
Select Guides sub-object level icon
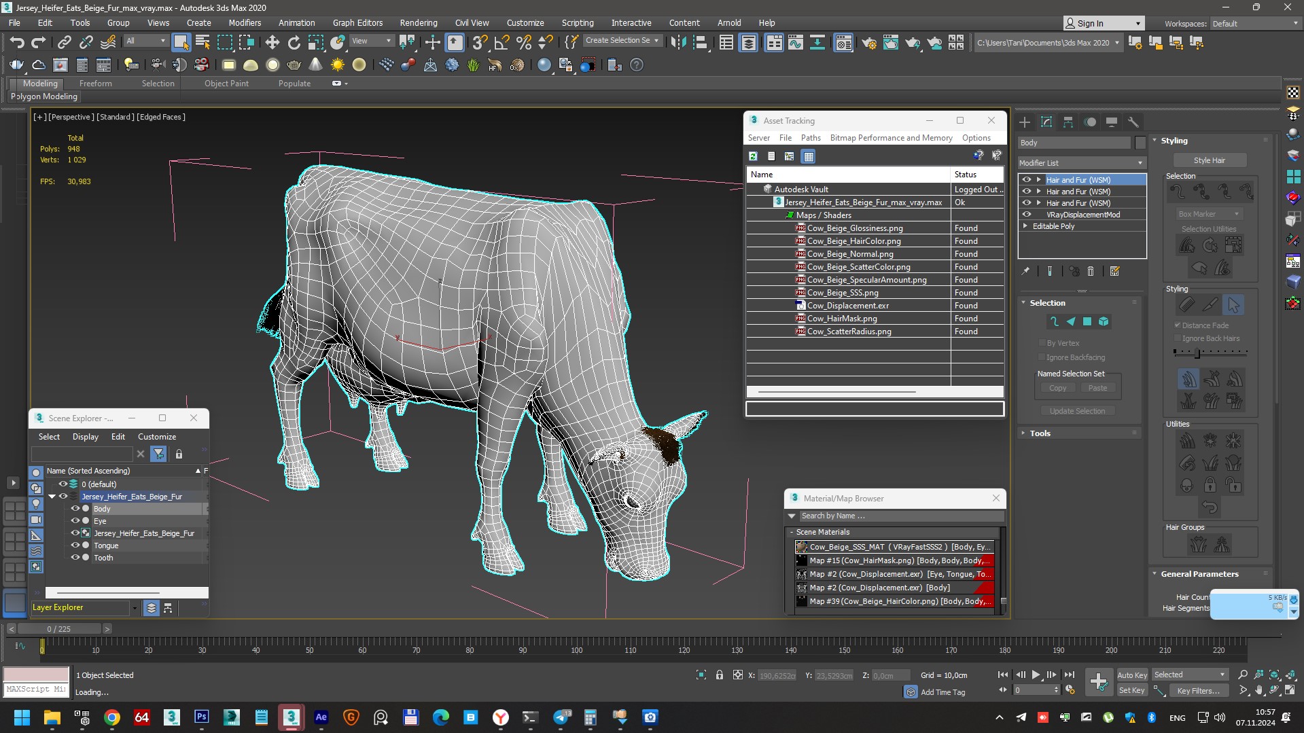tap(1054, 321)
